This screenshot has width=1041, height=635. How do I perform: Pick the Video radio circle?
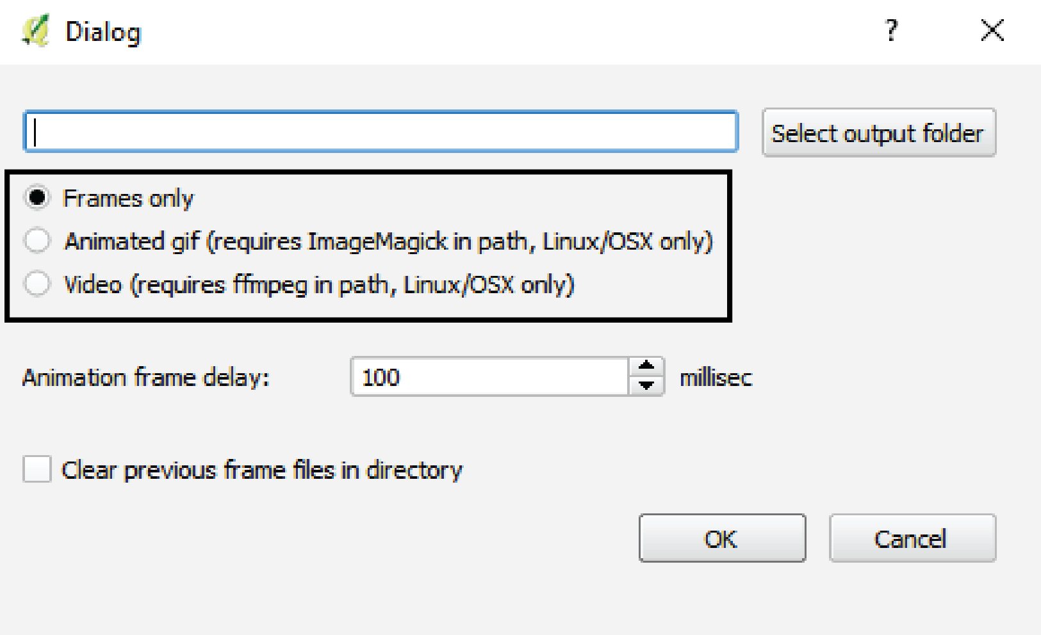[x=37, y=284]
